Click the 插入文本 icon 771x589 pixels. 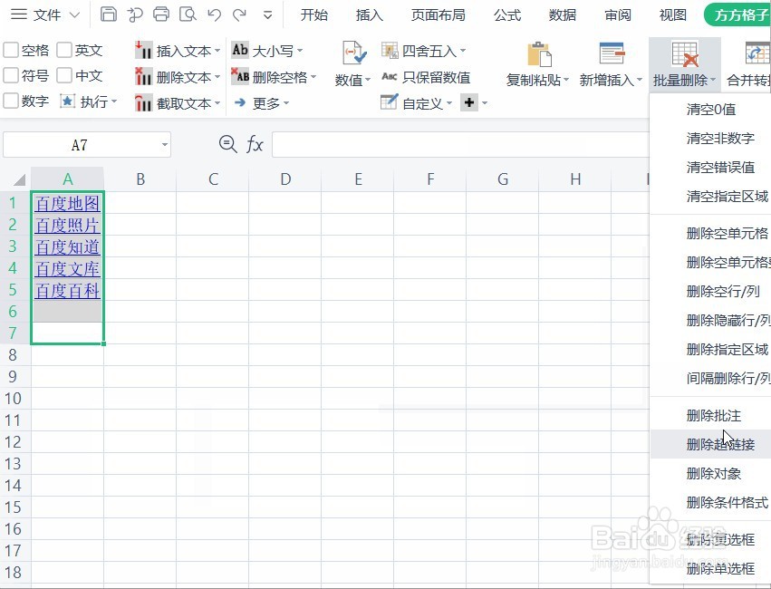[x=143, y=51]
